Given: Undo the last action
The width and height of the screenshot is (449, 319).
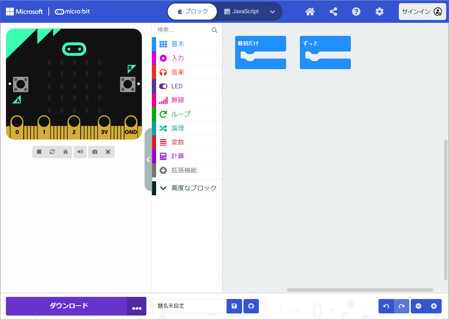Looking at the screenshot, I should click(x=386, y=306).
